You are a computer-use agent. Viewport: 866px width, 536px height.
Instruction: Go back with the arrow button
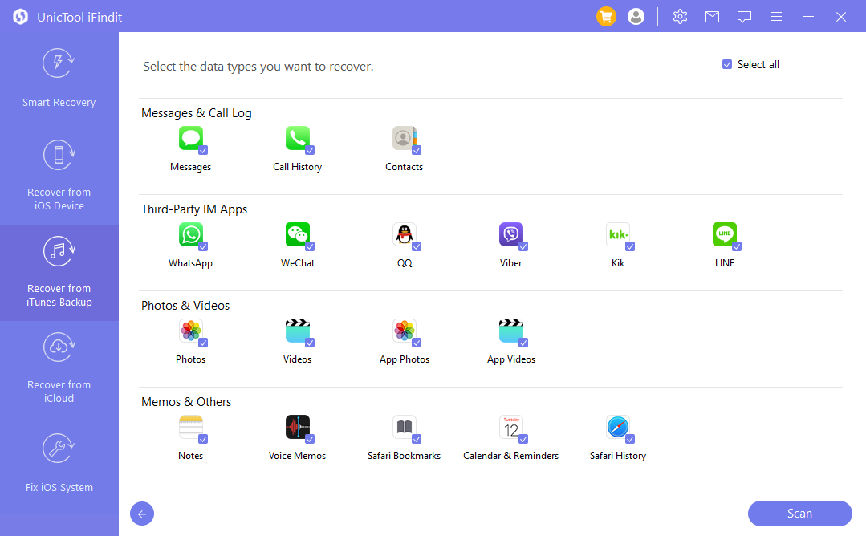142,514
